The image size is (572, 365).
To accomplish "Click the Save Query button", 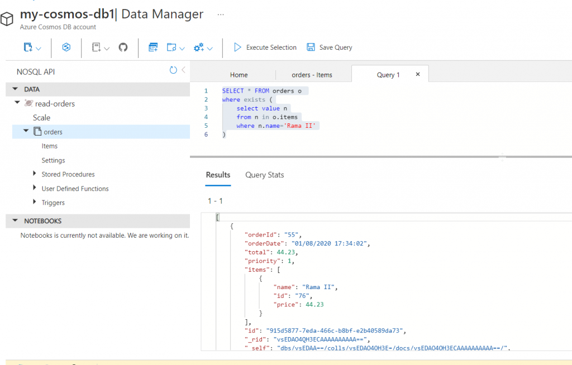I will click(330, 48).
